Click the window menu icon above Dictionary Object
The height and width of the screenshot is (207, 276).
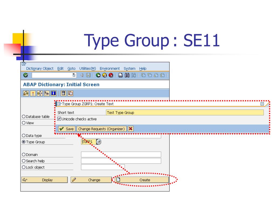24,64
